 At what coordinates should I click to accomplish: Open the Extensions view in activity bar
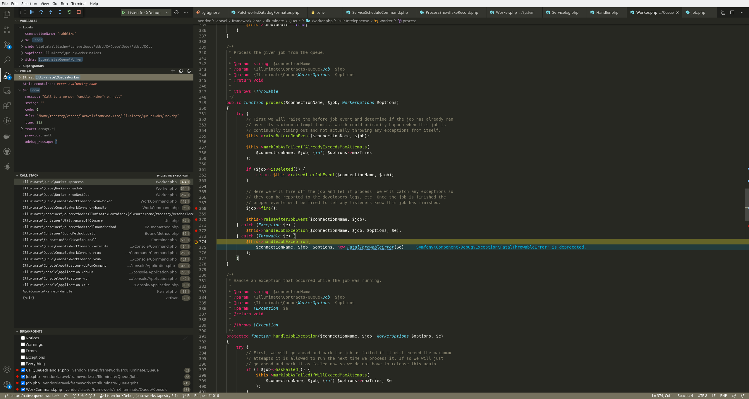tap(7, 106)
